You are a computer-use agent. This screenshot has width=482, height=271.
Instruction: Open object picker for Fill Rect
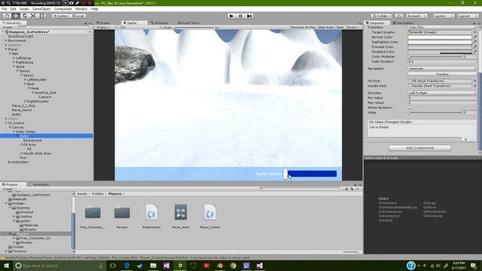475,81
